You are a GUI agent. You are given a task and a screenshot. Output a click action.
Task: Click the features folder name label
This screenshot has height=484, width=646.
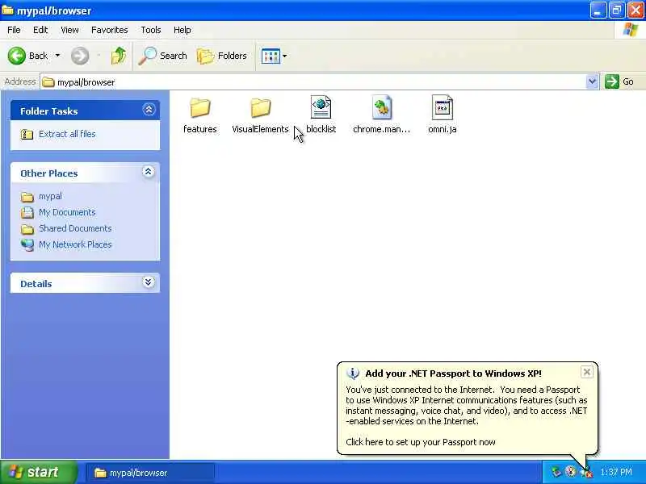point(200,129)
